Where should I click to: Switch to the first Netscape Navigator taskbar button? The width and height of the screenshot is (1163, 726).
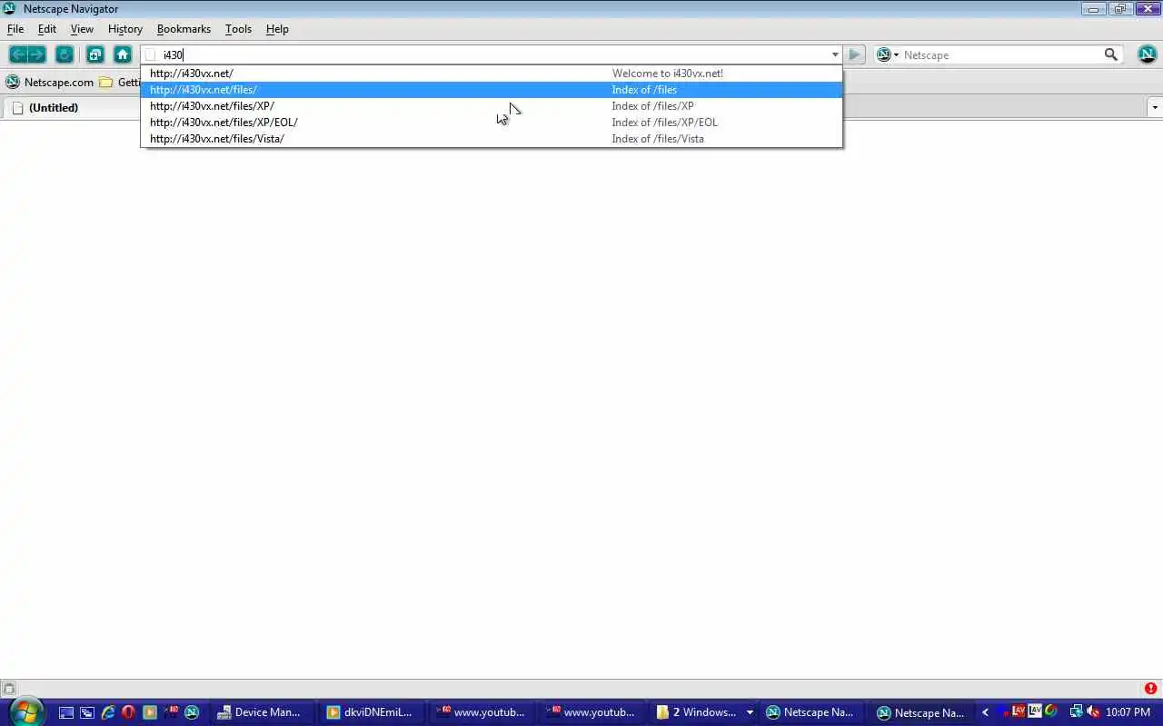(x=812, y=712)
